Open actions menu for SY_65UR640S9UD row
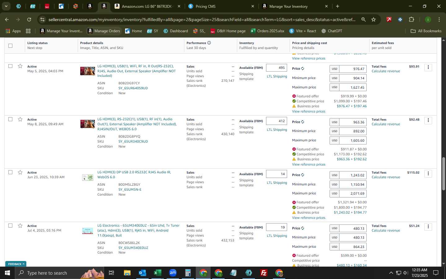This screenshot has width=446, height=279. 428,67
